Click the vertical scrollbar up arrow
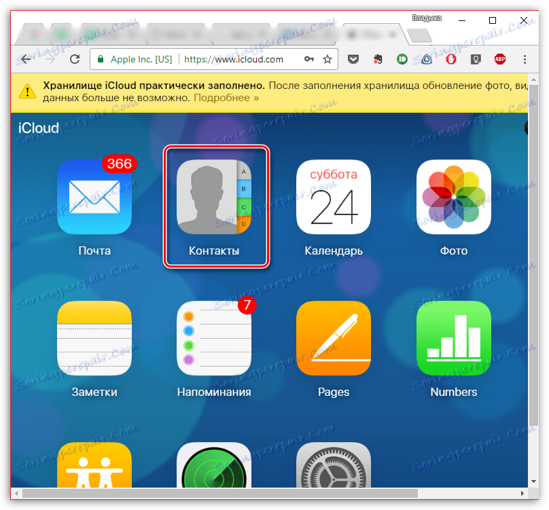549x510 pixels. point(533,79)
